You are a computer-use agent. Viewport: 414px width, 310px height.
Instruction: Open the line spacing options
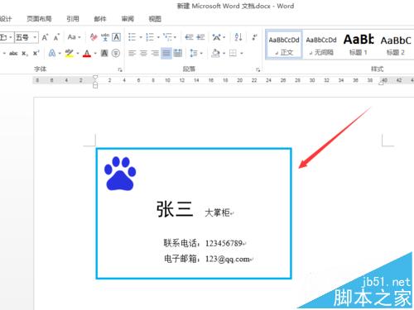(194, 53)
